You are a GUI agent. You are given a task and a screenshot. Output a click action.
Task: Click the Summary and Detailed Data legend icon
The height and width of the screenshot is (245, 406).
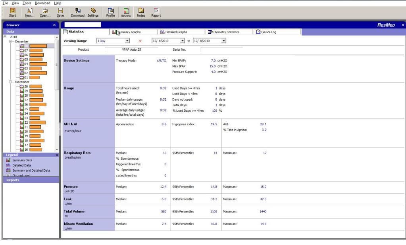(8, 170)
